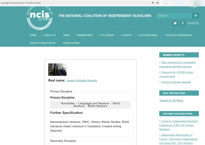Click the 'Secondary Discipline' section label
The width and height of the screenshot is (205, 145).
(63, 141)
